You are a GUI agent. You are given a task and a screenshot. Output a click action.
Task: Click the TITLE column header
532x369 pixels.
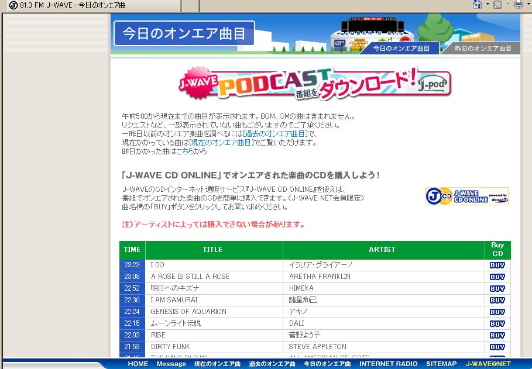214,250
